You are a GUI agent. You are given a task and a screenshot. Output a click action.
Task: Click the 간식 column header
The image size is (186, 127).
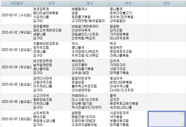coord(167,3)
